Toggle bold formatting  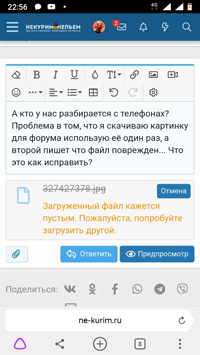[x=37, y=75]
